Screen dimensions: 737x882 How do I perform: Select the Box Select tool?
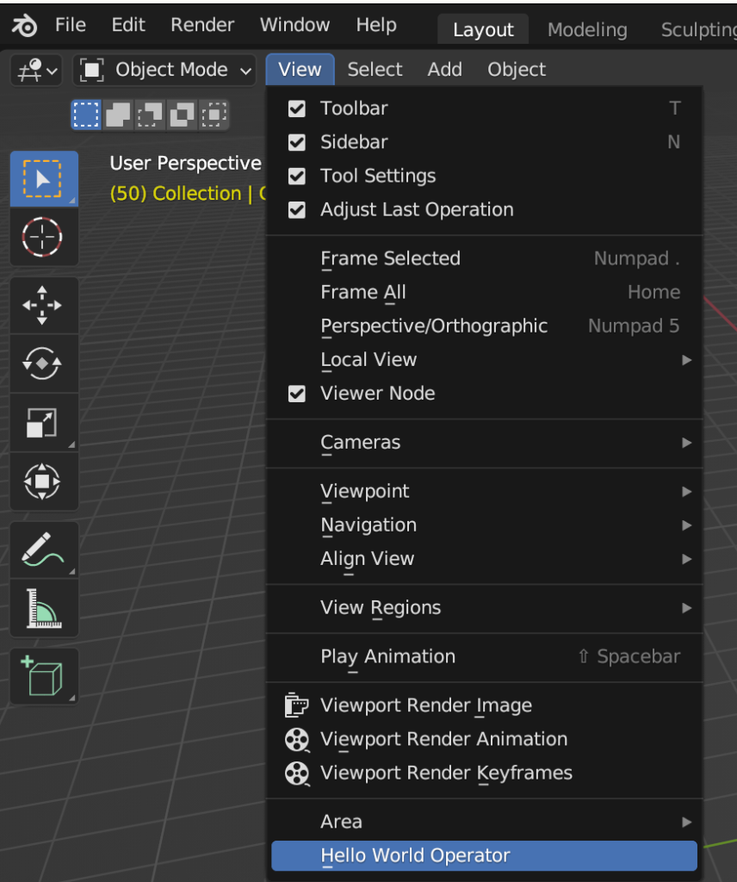click(43, 178)
